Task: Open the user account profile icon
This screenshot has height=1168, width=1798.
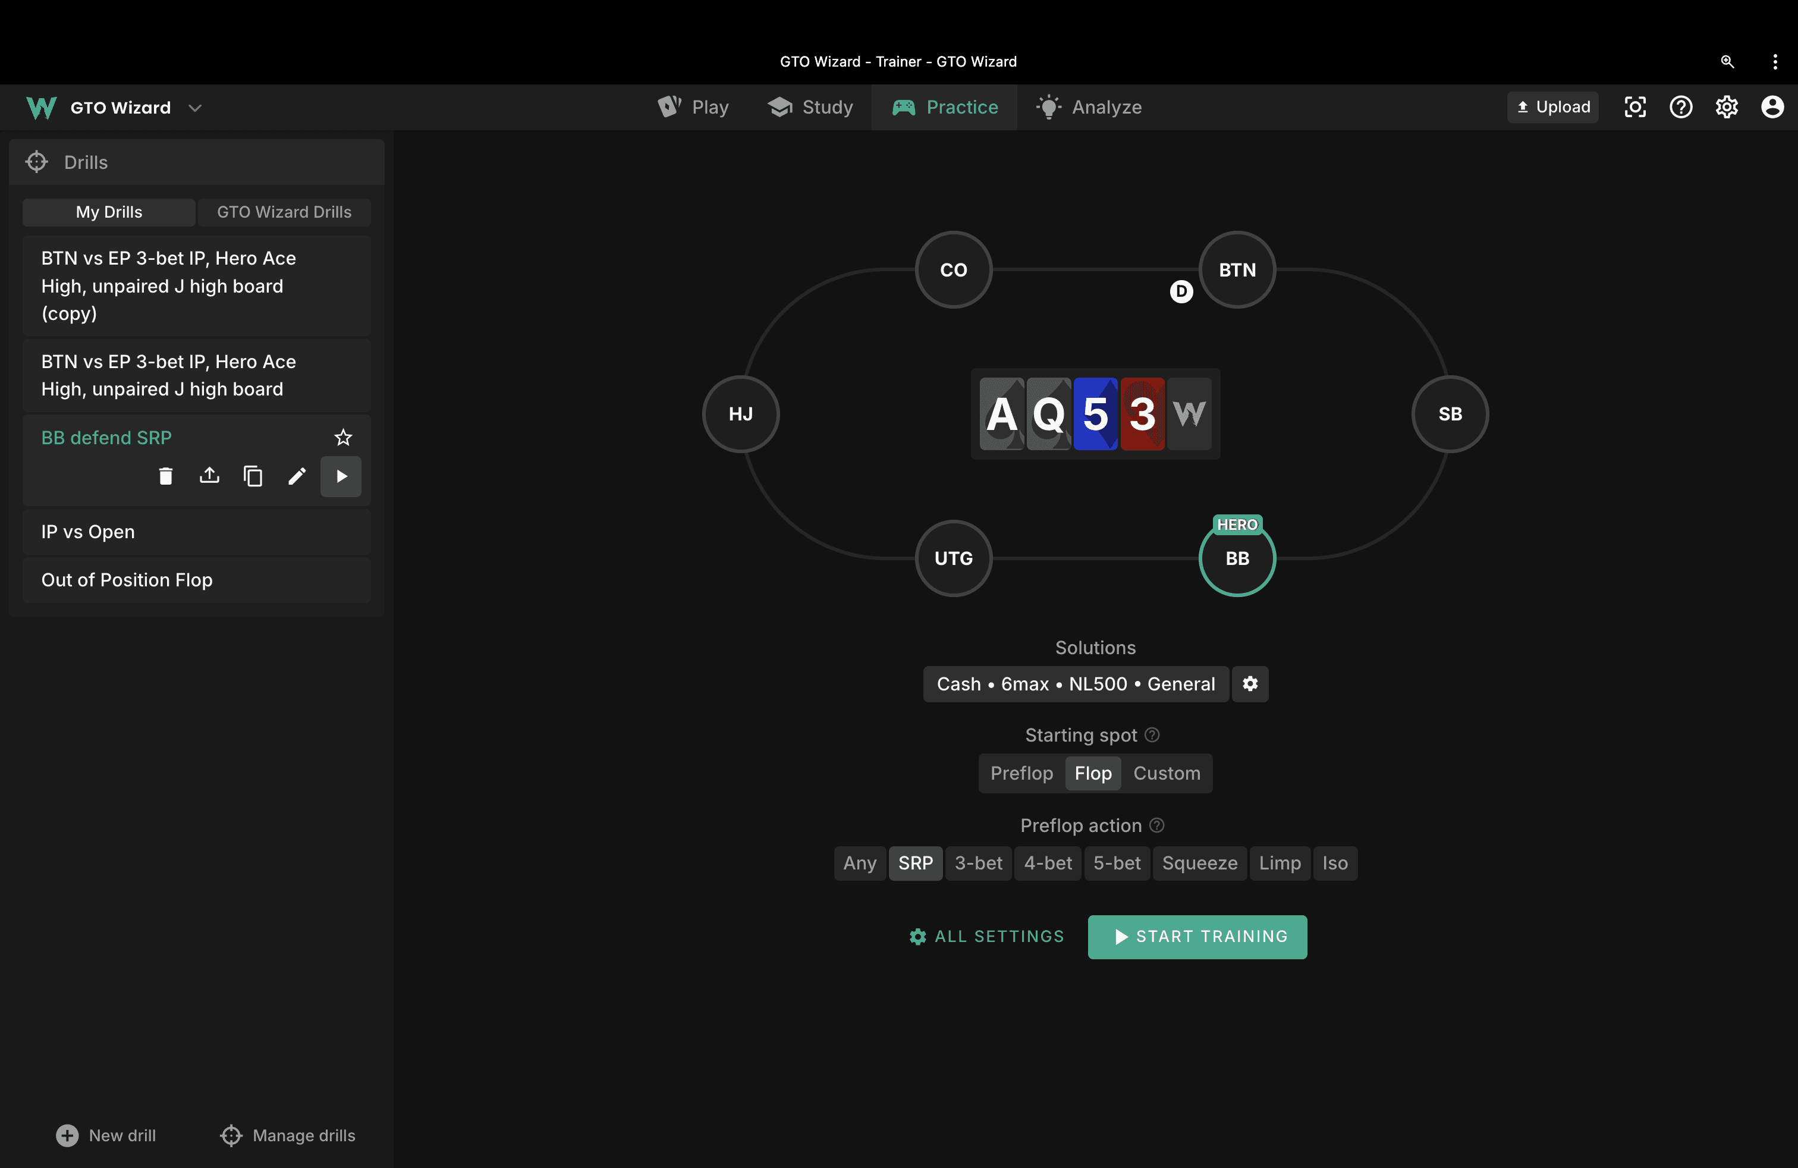Action: [x=1772, y=107]
